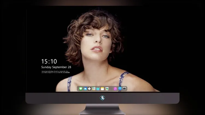The image size is (205, 115).
Task: Open the blue App Store icon
Action: click(120, 89)
